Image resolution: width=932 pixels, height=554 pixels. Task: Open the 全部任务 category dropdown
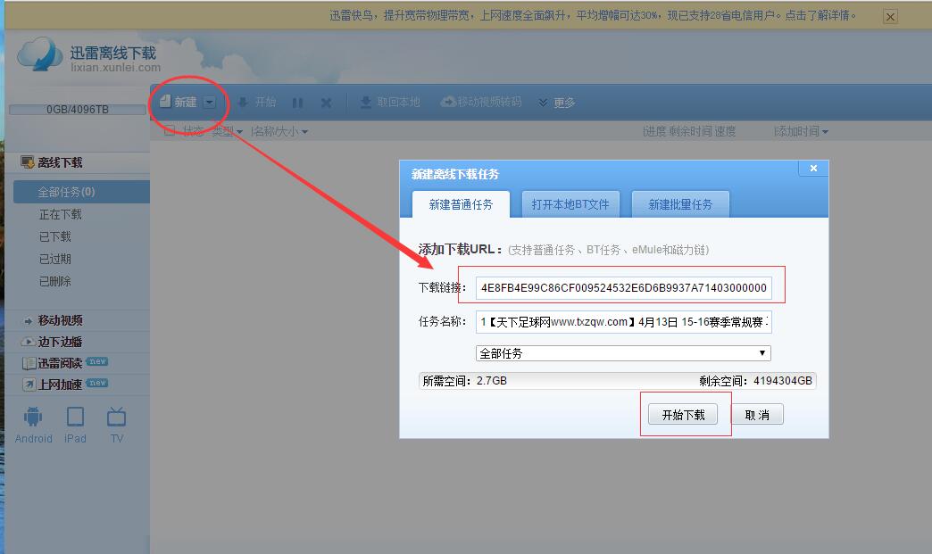tap(623, 353)
